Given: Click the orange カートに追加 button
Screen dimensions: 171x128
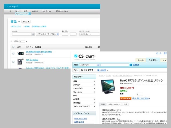Looking at the screenshot, I should coord(126,98).
